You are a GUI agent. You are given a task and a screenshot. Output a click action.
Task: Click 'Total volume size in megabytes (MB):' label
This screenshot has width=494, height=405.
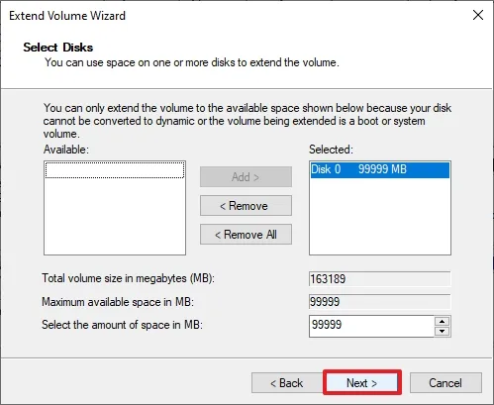coord(128,278)
